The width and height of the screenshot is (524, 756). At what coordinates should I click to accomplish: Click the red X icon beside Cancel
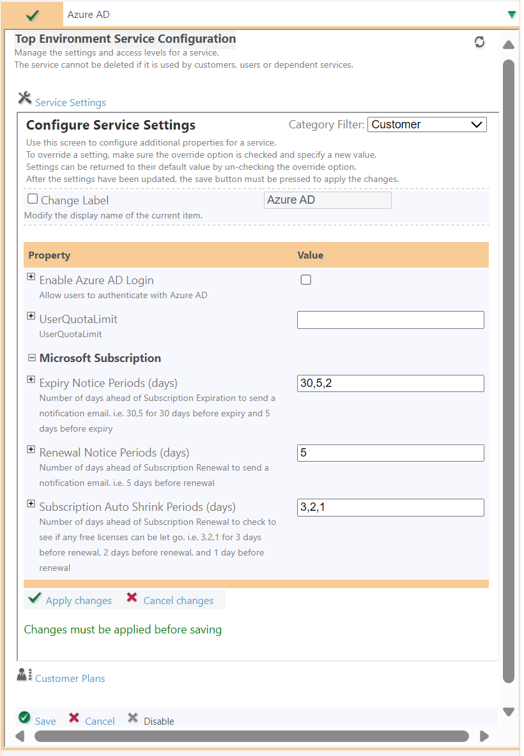pos(74,718)
